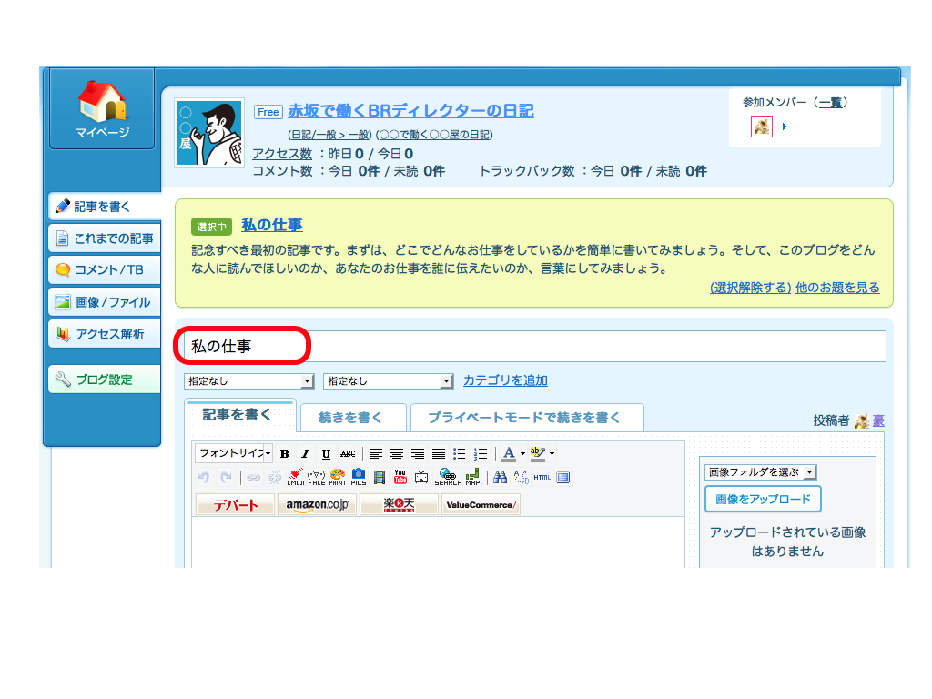Apply underline formatting
This screenshot has height=699, width=932.
click(327, 453)
